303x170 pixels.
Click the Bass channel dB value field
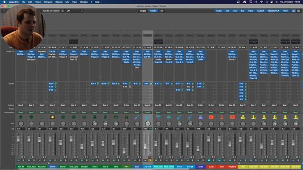click(134, 129)
